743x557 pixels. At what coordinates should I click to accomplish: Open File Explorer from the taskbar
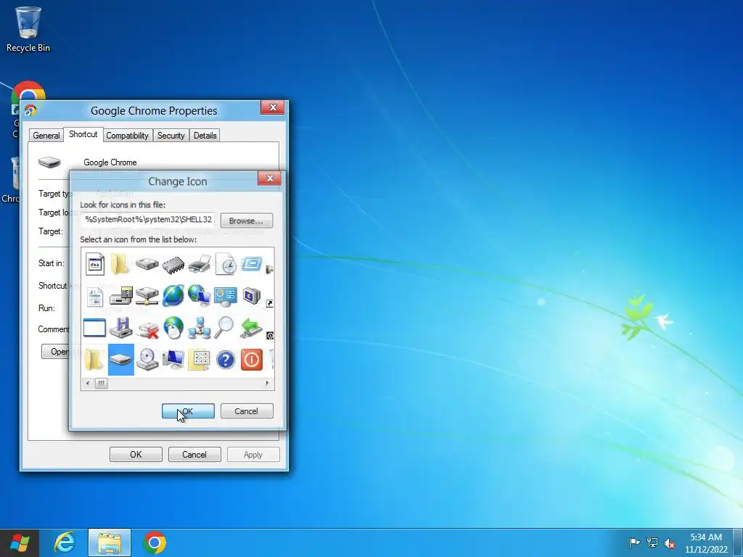point(110,542)
